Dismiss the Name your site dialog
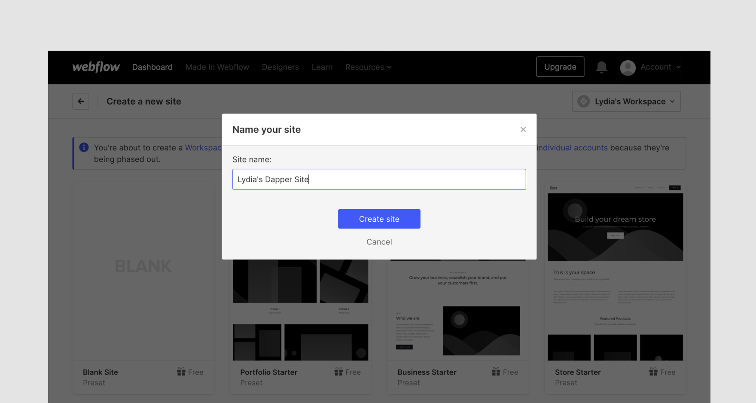756x403 pixels. [x=523, y=129]
